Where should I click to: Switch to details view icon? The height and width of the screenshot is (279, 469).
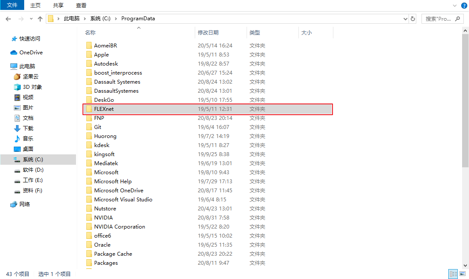tap(453, 274)
